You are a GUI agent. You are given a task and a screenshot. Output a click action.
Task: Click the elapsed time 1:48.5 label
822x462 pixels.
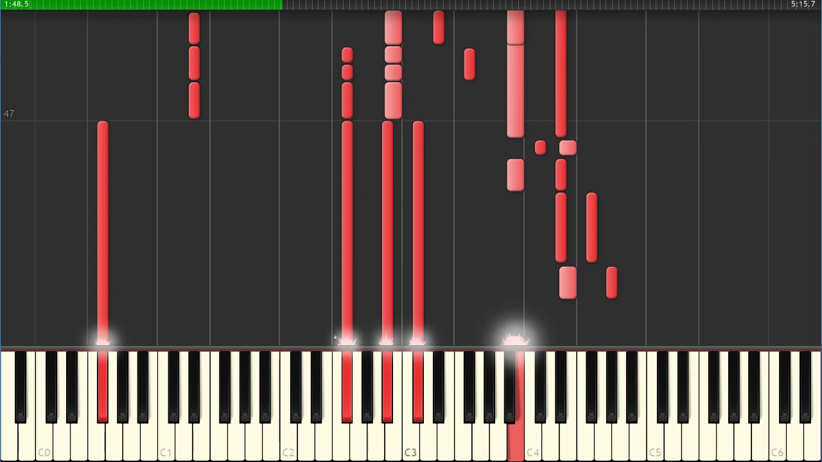coord(16,4)
